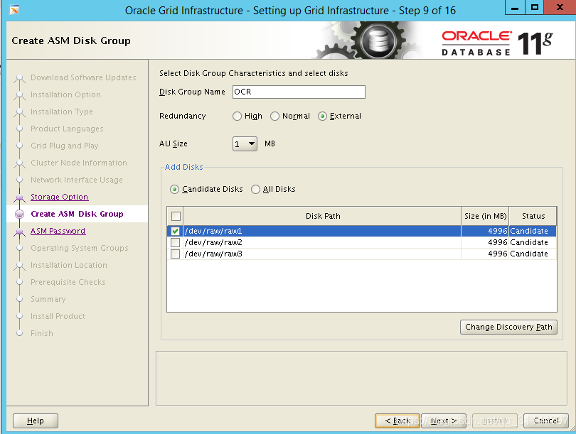This screenshot has width=576, height=434.
Task: Proceed with the Next button
Action: pyautogui.click(x=444, y=421)
